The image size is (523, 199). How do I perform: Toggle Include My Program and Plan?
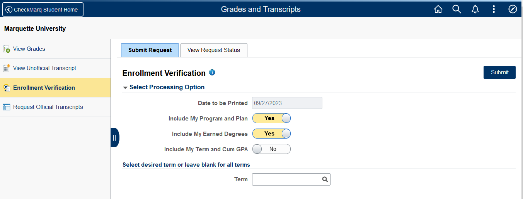pos(271,118)
